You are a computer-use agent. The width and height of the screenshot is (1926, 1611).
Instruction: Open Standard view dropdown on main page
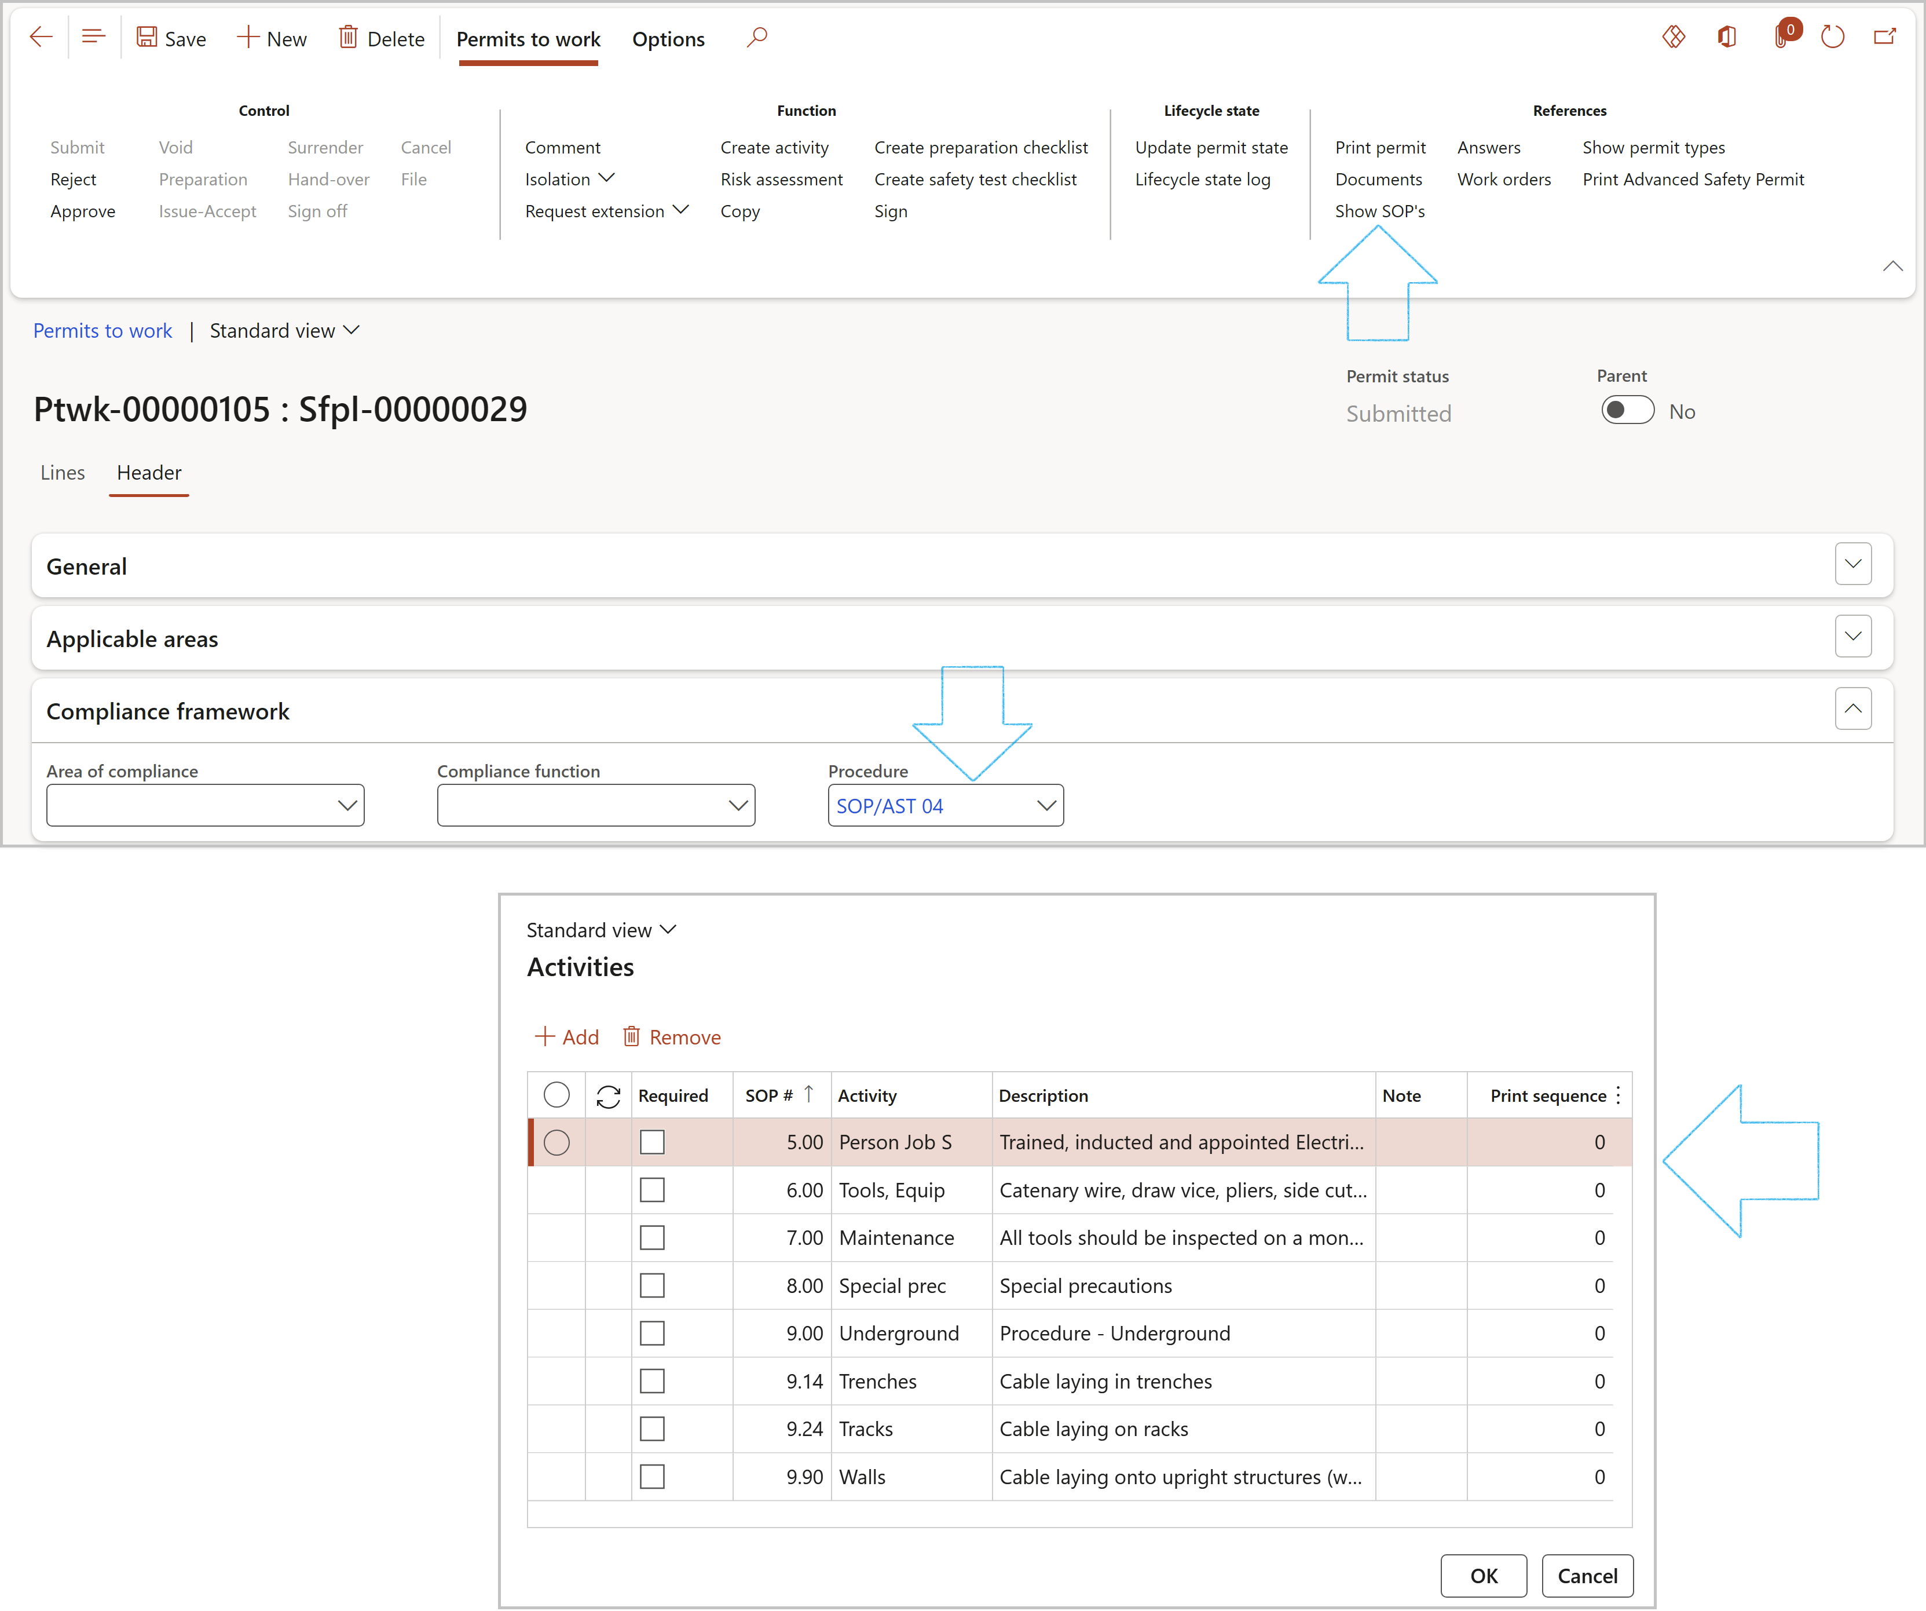coord(284,331)
